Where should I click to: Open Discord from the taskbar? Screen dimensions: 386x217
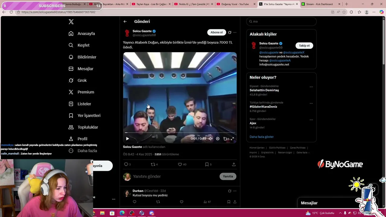152,213
